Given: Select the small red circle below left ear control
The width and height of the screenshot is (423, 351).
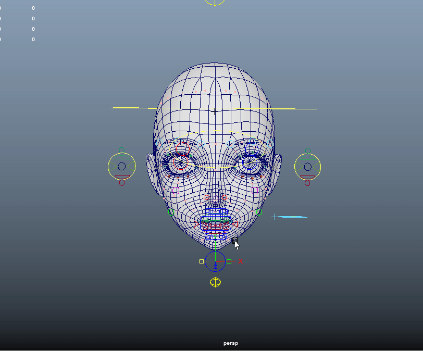Looking at the screenshot, I should (122, 183).
